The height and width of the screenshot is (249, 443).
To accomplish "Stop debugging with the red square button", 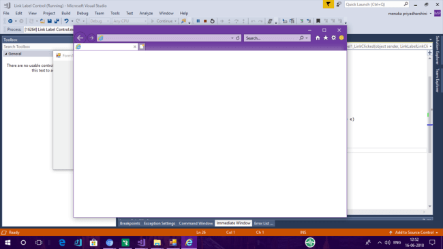I will pos(205,21).
